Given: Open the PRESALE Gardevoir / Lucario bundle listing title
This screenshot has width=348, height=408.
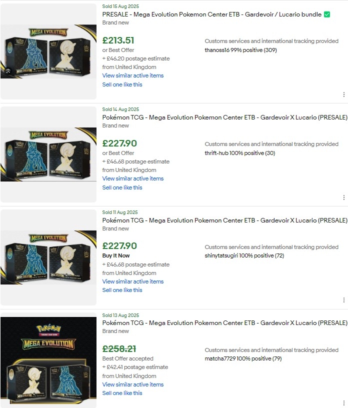Looking at the screenshot, I should (x=212, y=14).
